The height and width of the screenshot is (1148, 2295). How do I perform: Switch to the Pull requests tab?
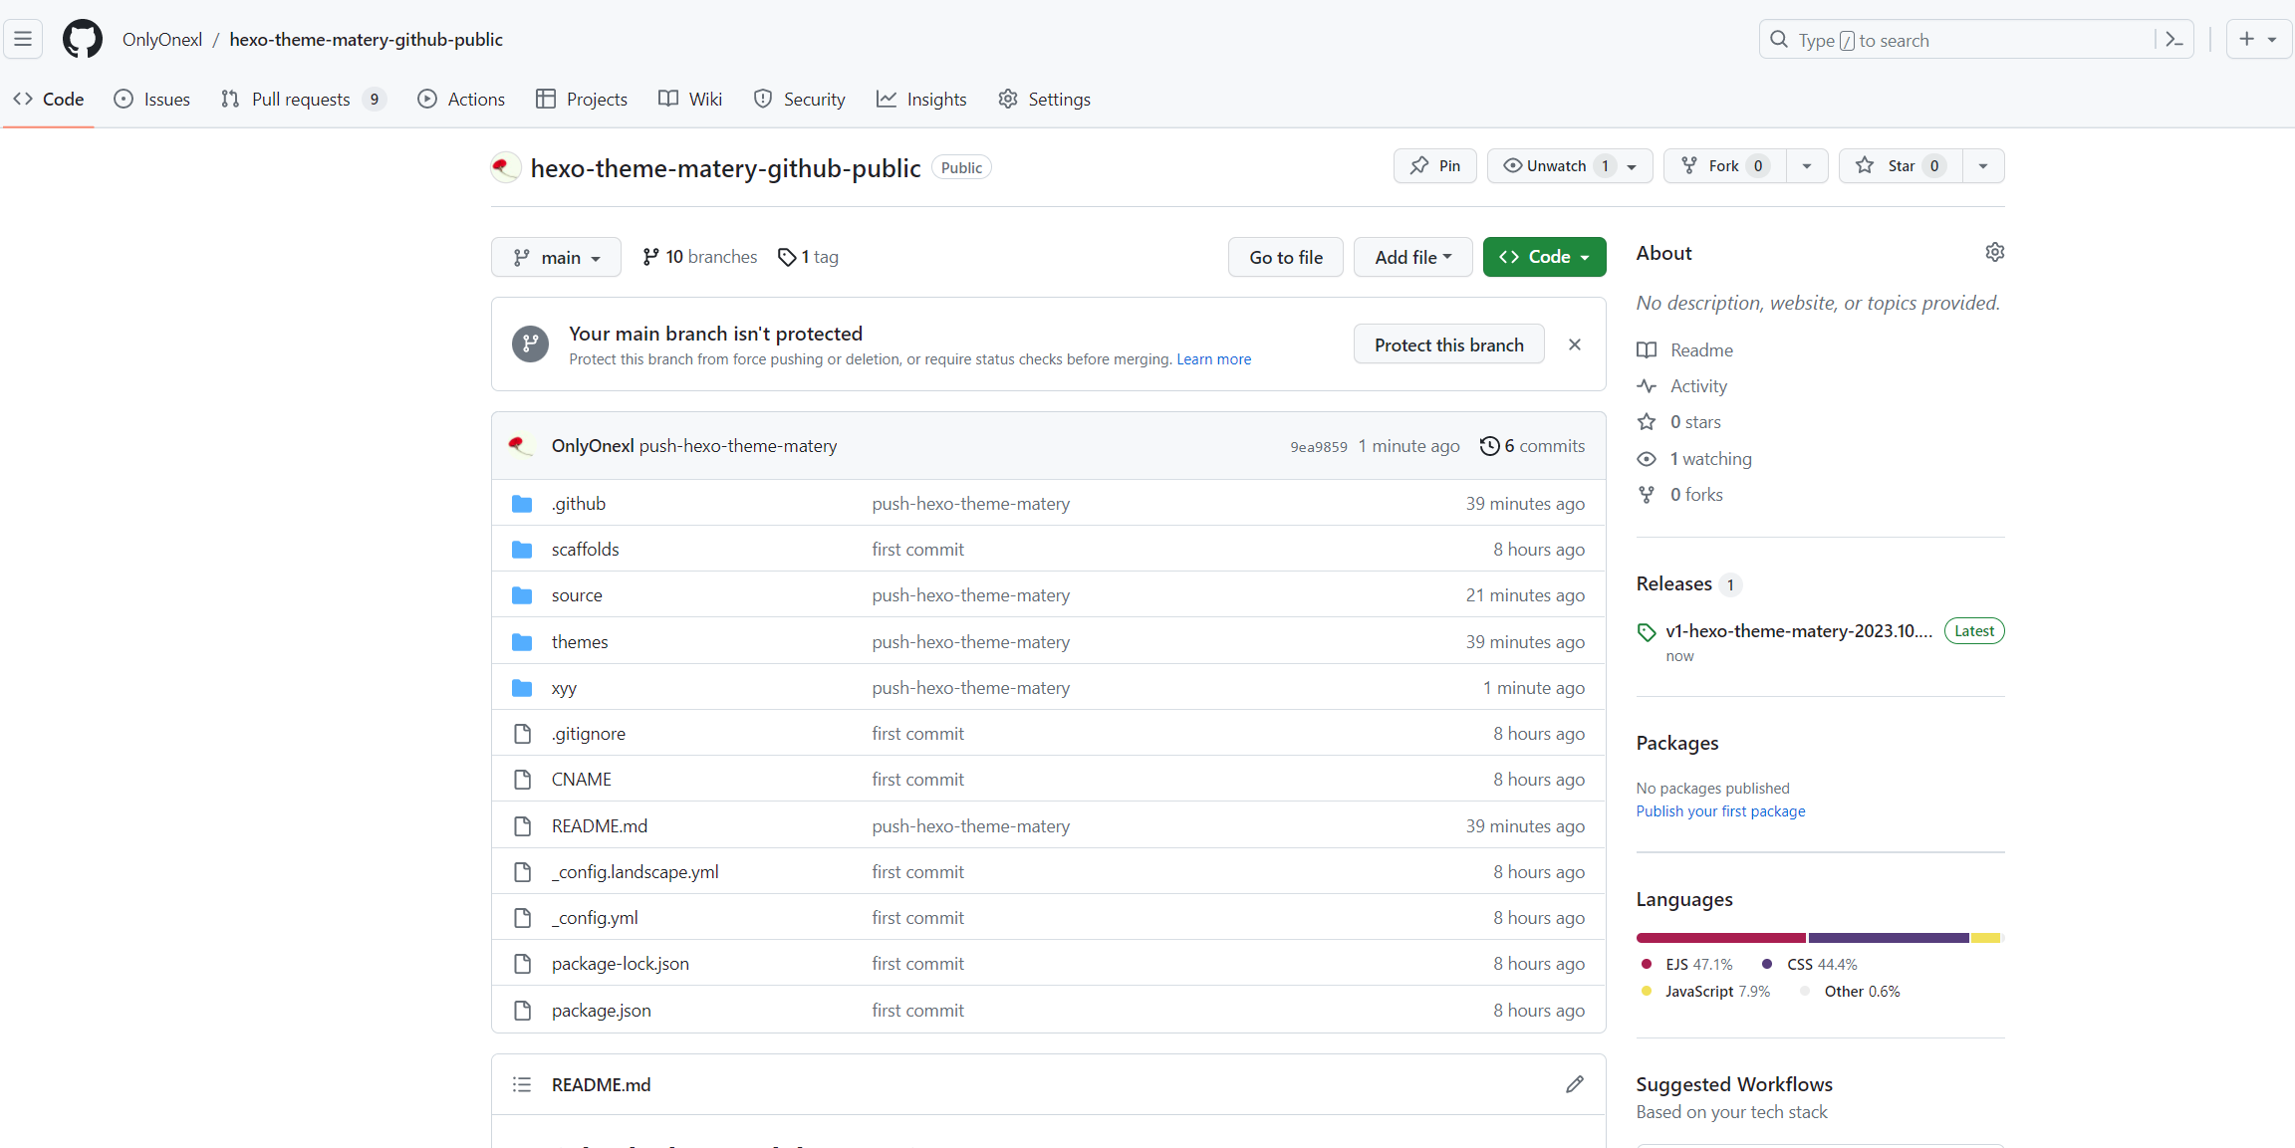pyautogui.click(x=301, y=100)
